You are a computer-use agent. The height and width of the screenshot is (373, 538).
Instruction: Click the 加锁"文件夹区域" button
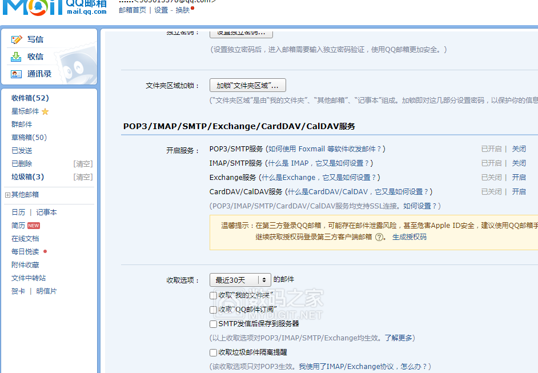(x=247, y=86)
